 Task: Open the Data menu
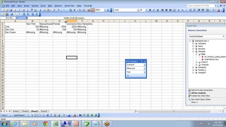50,6
